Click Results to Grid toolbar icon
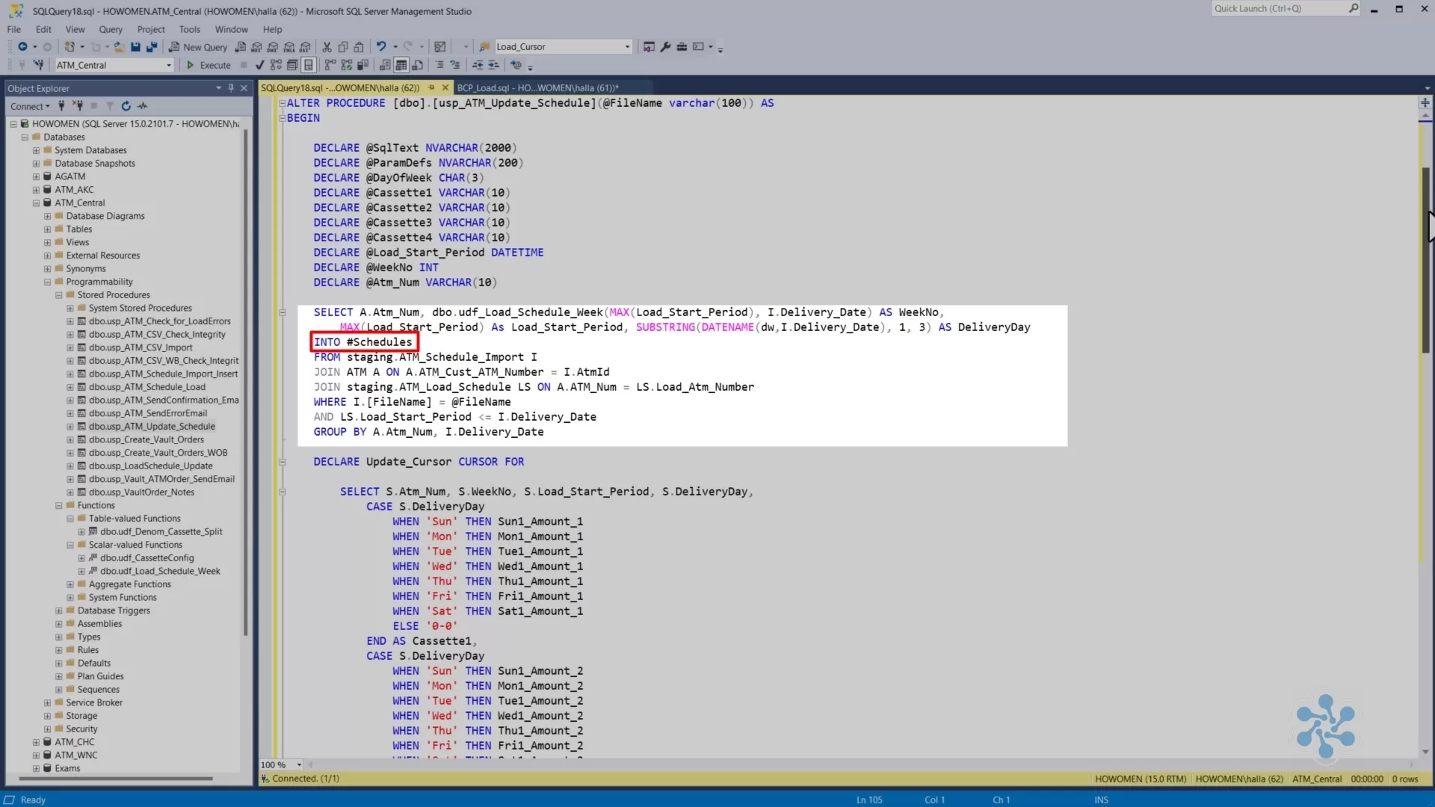Image resolution: width=1435 pixels, height=807 pixels. click(x=401, y=65)
